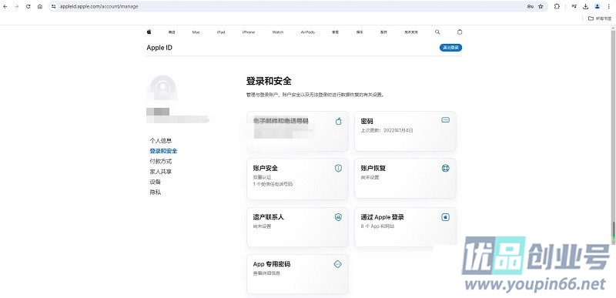Screen dimensions: 616x298
Task: Open the browser downloads icon
Action: 586,6
